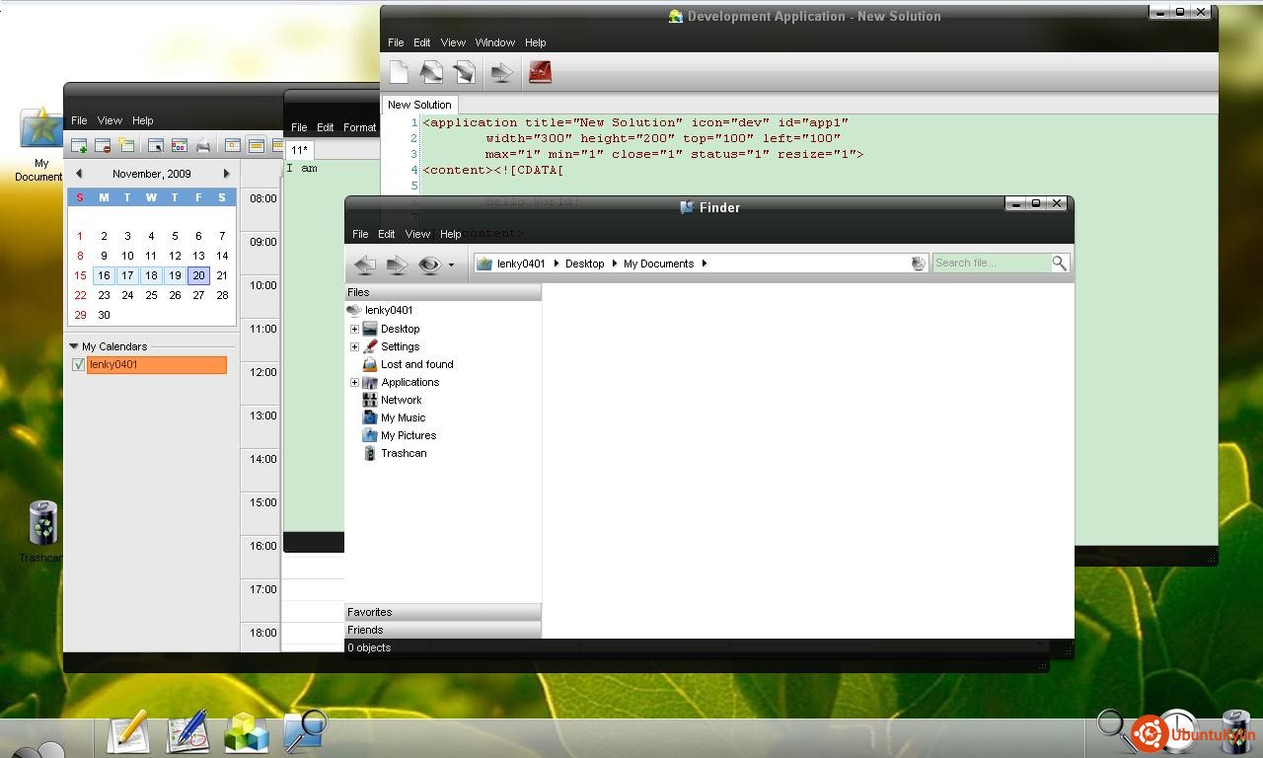
Task: Open the Window menu in Development Application
Action: click(x=494, y=42)
